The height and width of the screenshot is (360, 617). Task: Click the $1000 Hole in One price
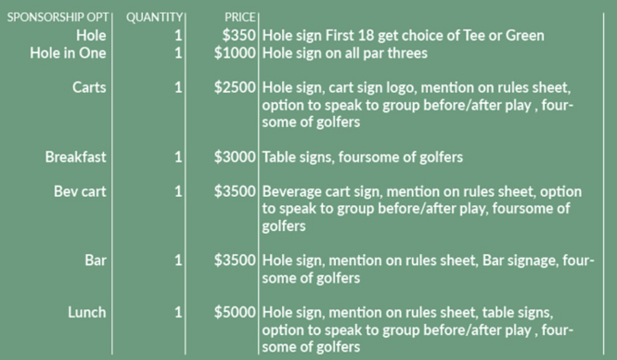click(235, 53)
